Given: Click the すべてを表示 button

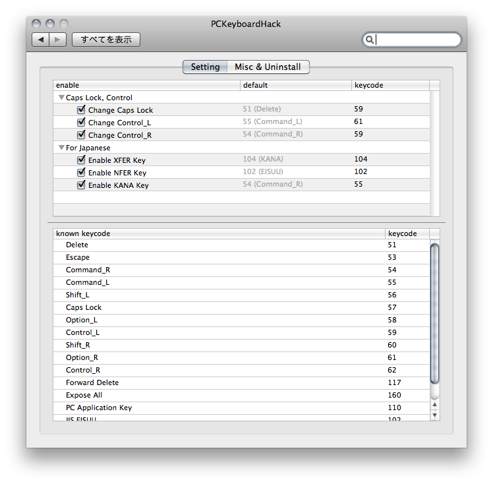Looking at the screenshot, I should coord(106,40).
